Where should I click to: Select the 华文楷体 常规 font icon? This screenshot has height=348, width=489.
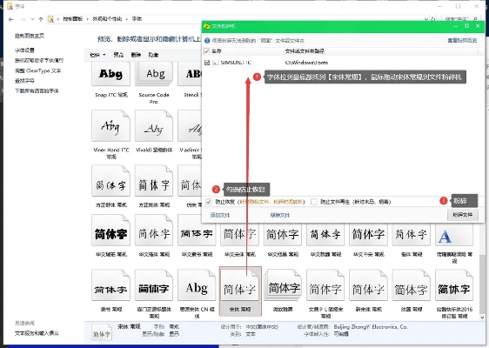tap(154, 231)
